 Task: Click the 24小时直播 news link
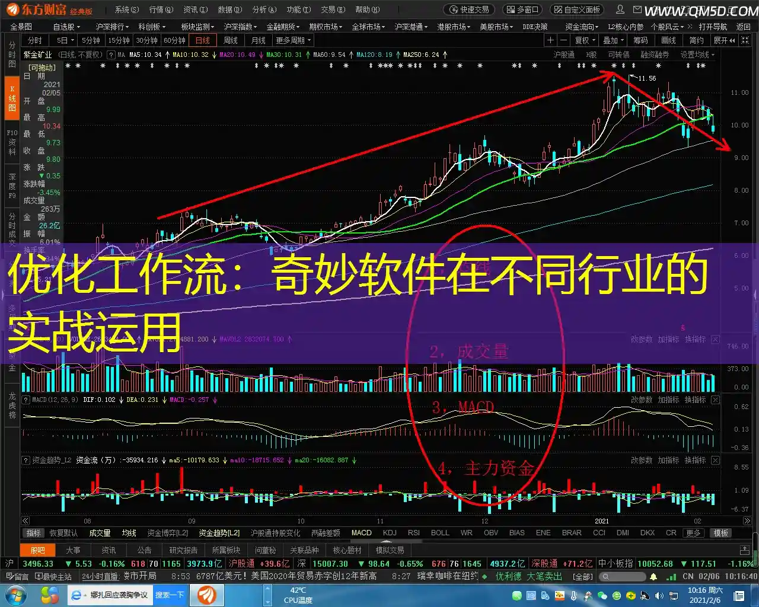point(100,576)
